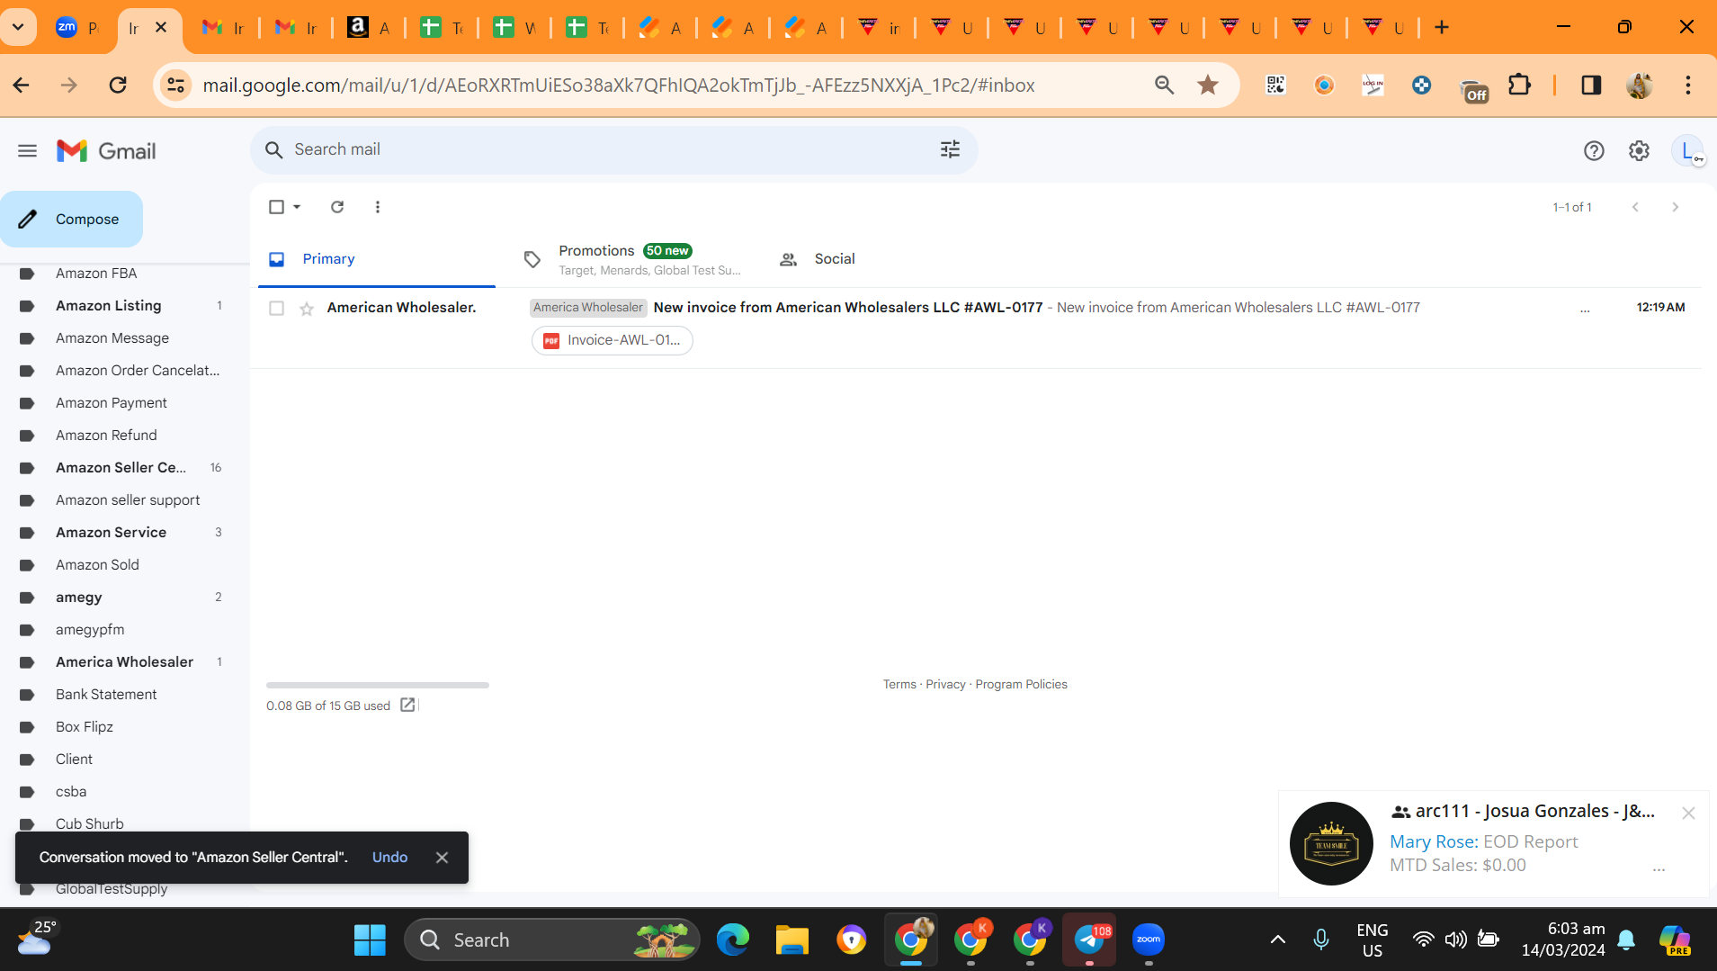Viewport: 1717px width, 971px height.
Task: Switch to the Primary tab
Action: point(376,259)
